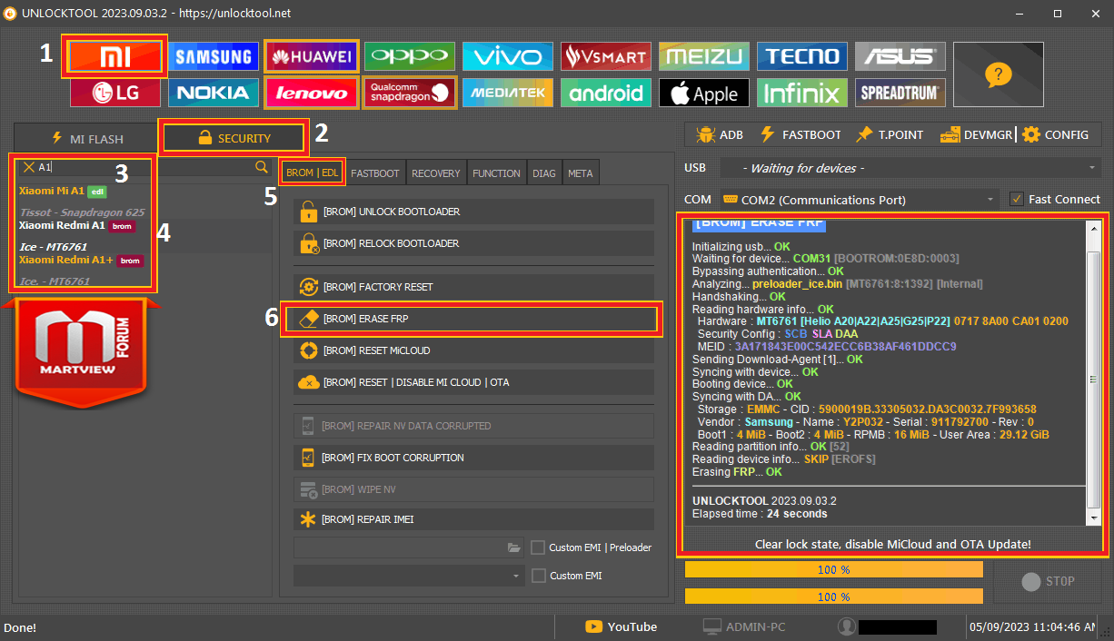Clear the model search with X icon
This screenshot has width=1114, height=641.
(x=29, y=167)
